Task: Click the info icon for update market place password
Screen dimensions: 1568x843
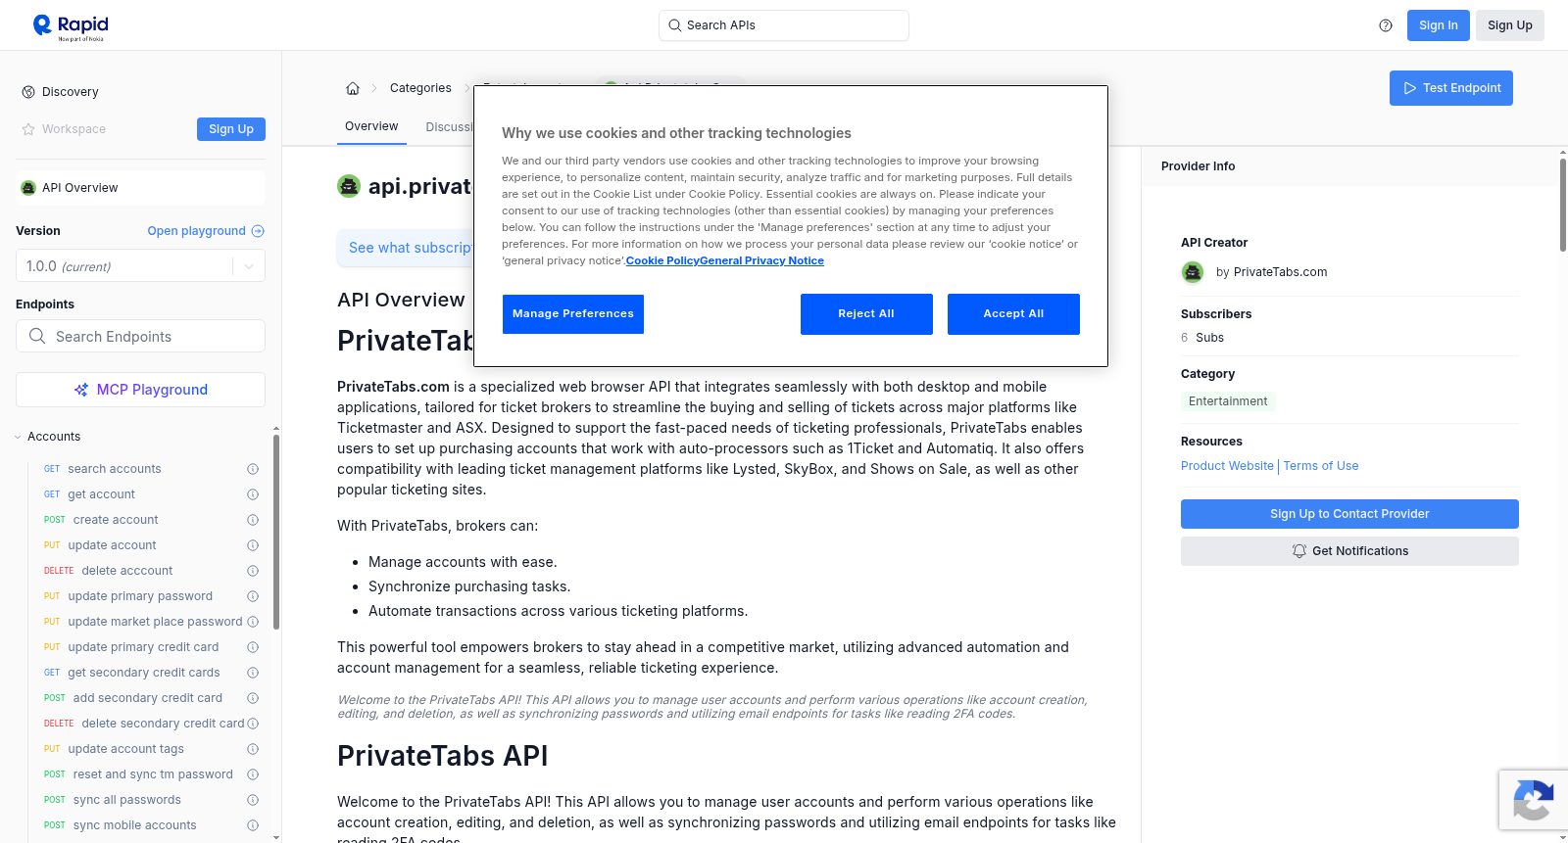Action: (253, 622)
